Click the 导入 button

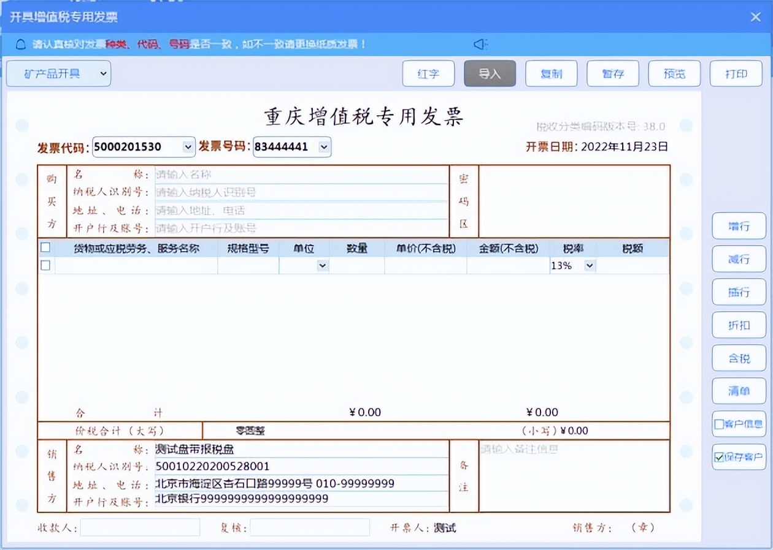(490, 73)
